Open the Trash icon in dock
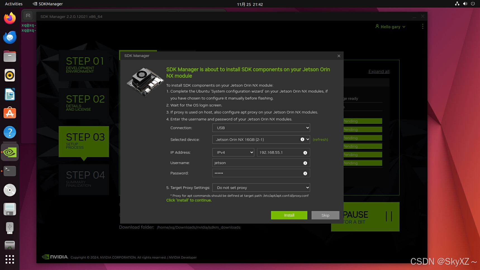Image resolution: width=480 pixels, height=270 pixels. tap(10, 246)
